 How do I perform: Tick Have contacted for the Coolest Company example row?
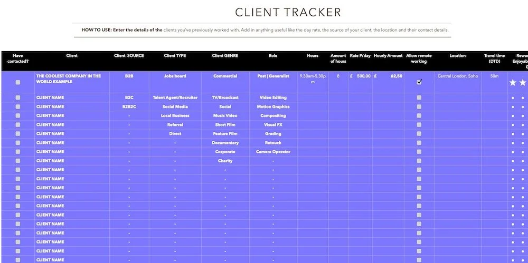click(x=18, y=82)
